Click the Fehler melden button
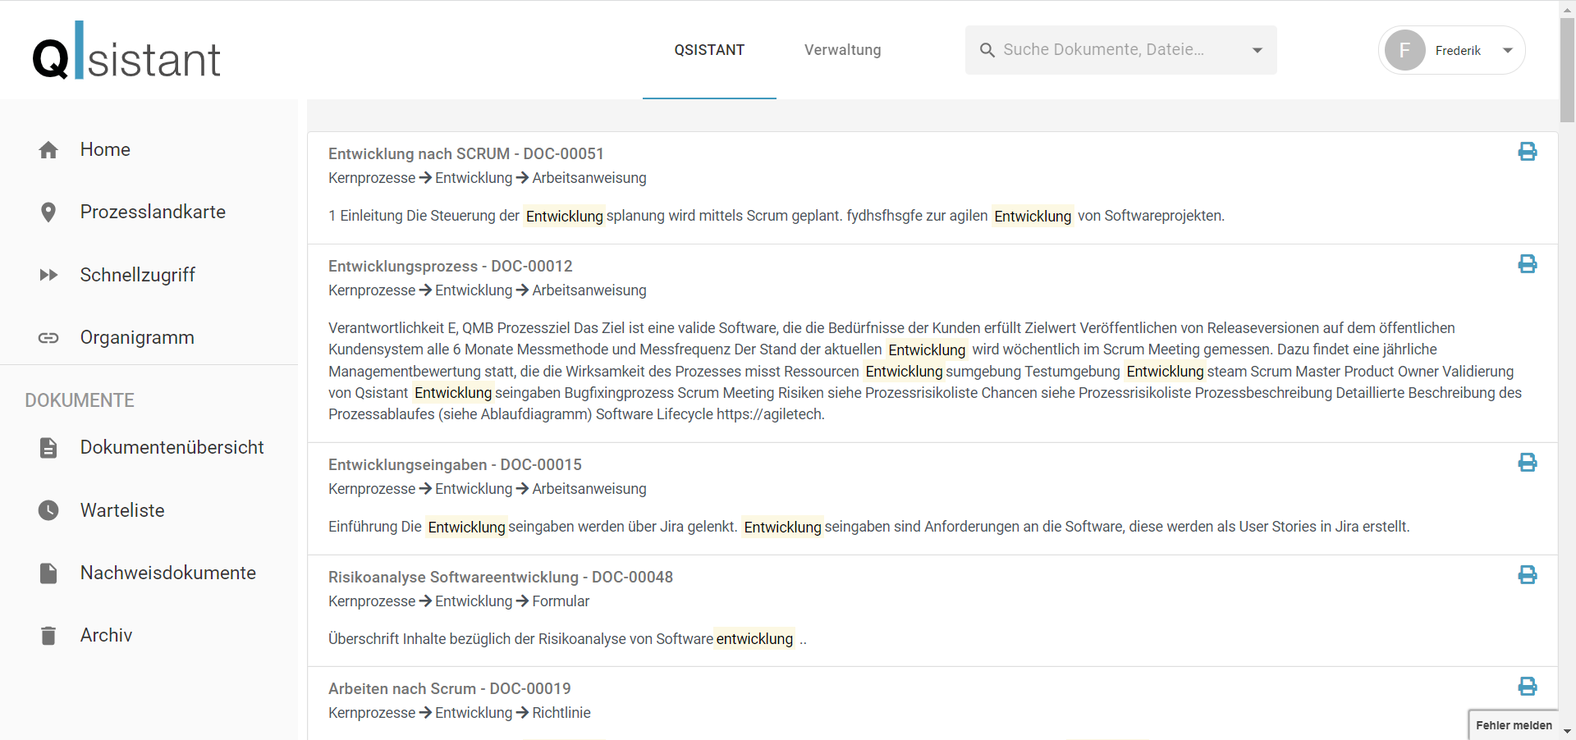 click(1514, 725)
